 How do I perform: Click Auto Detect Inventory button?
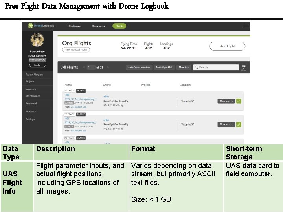(139, 67)
